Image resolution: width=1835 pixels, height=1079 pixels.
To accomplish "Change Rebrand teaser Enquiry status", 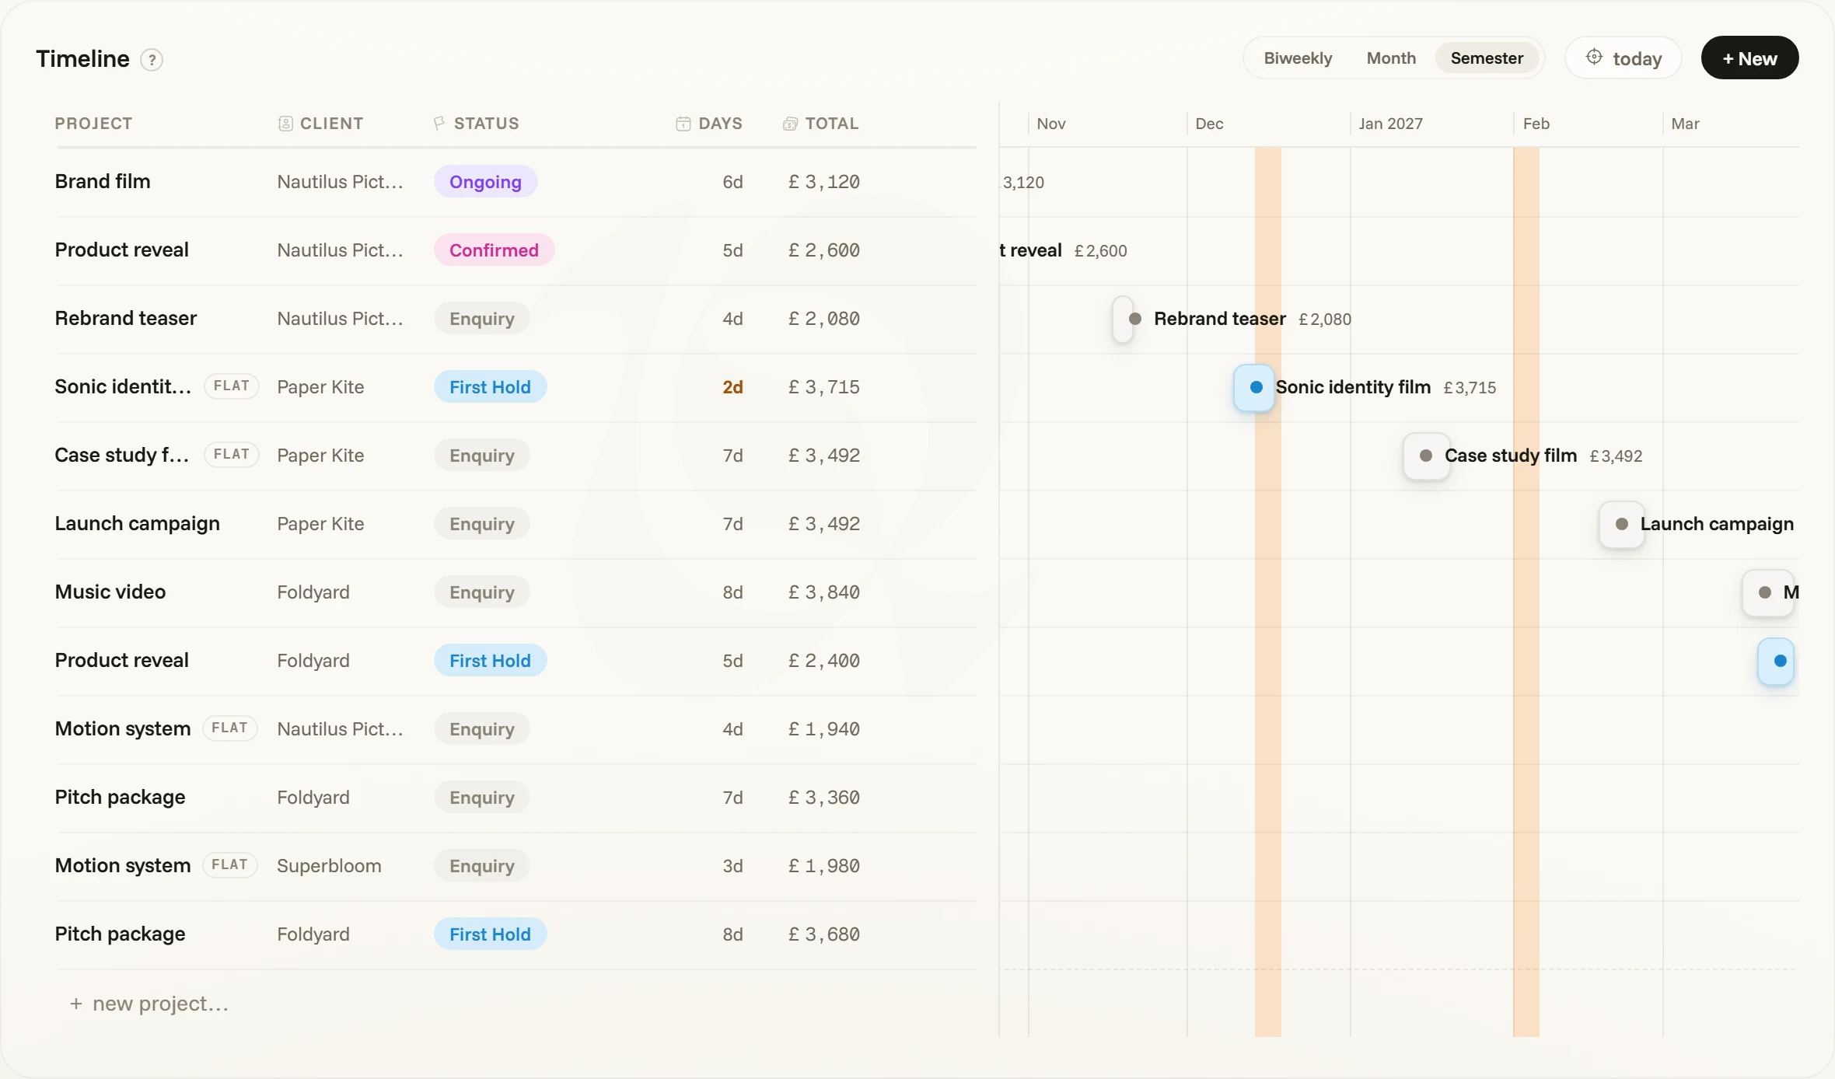I will click(481, 319).
